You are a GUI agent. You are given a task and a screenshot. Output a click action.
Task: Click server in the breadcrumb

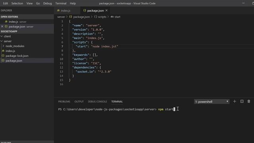click(x=61, y=17)
